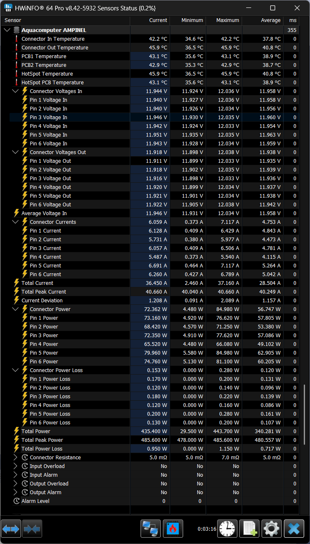Click lightning icon of Current Deviation
The image size is (310, 544).
pyautogui.click(x=17, y=300)
